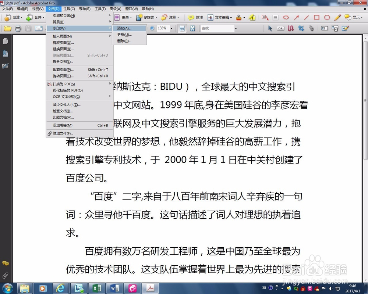Open the Background (背景) menu item

click(79, 22)
